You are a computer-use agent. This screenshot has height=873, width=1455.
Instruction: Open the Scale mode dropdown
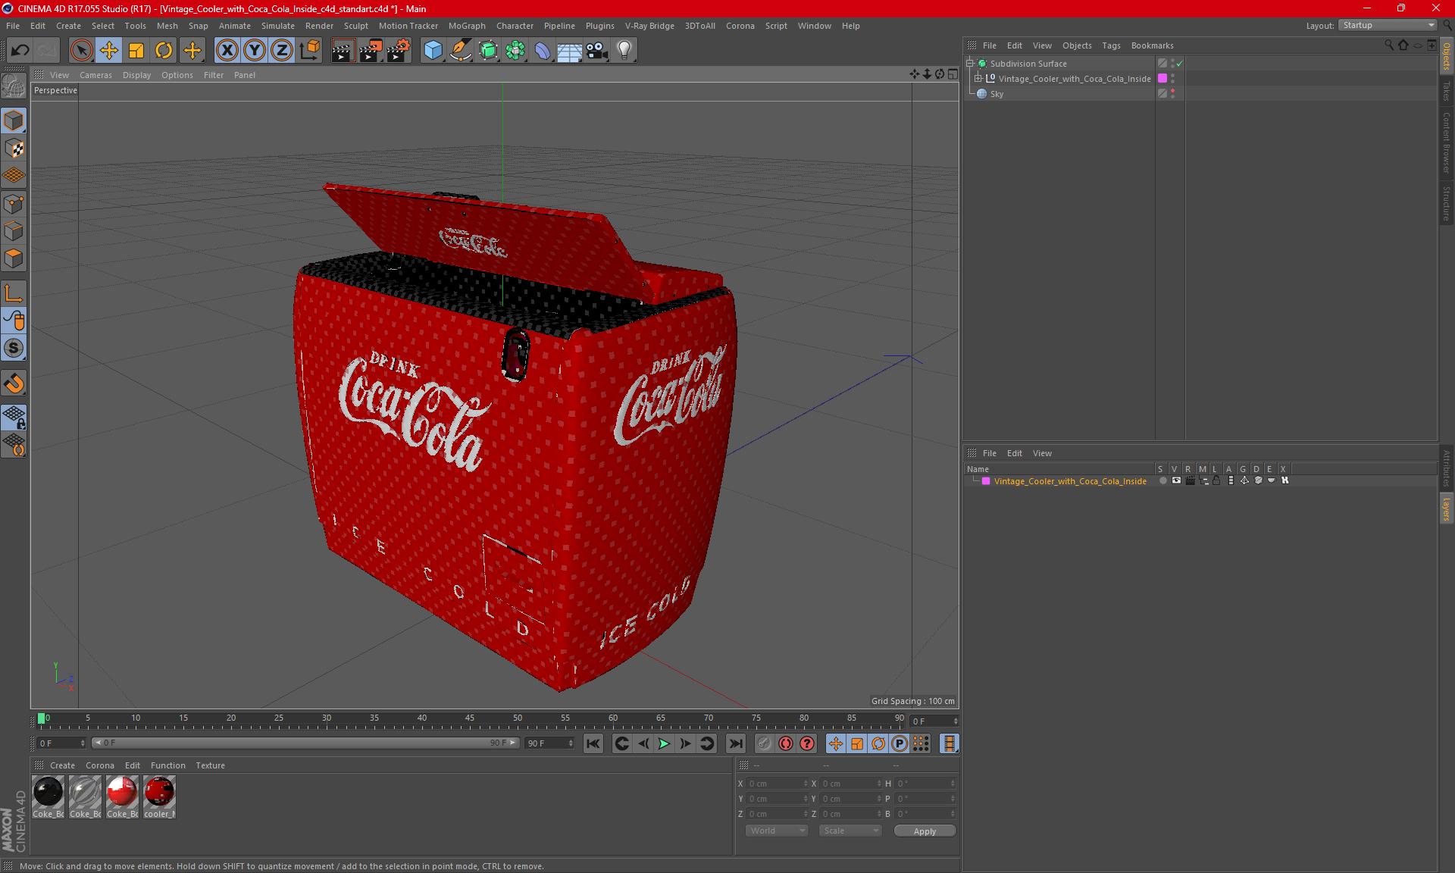click(x=850, y=831)
